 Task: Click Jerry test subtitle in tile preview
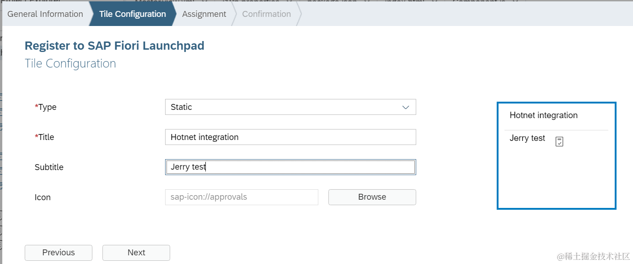(527, 138)
